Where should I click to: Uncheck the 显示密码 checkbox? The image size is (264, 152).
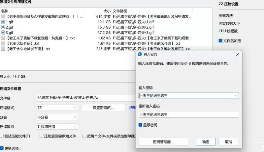coord(141,125)
